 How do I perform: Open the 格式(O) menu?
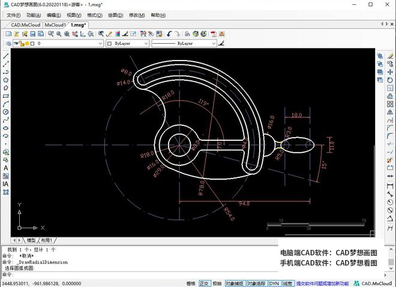95,15
